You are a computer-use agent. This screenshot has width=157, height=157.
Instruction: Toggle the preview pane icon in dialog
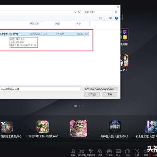pyautogui.click(x=110, y=18)
